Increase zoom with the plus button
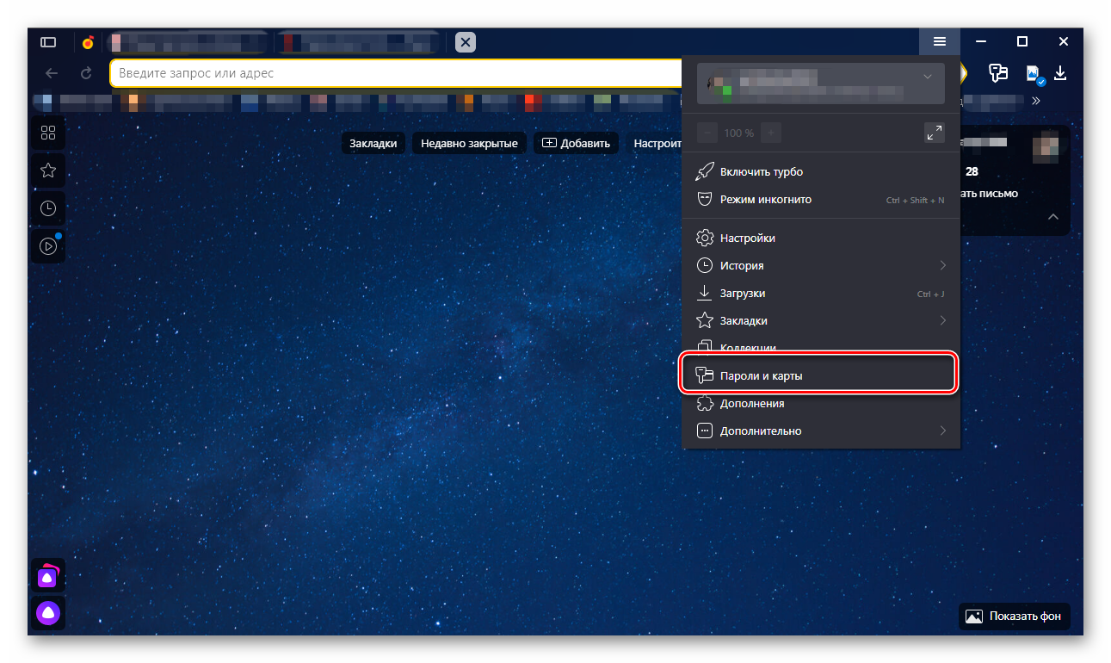This screenshot has height=663, width=1111. tap(771, 133)
